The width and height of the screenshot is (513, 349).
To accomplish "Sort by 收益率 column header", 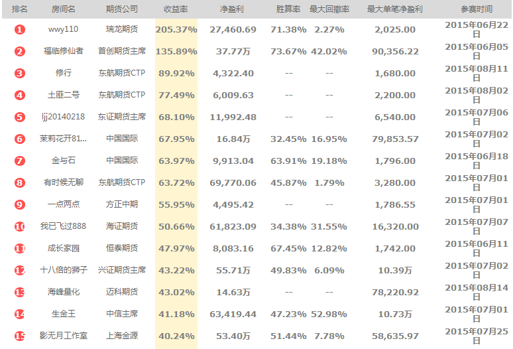I will tap(176, 9).
